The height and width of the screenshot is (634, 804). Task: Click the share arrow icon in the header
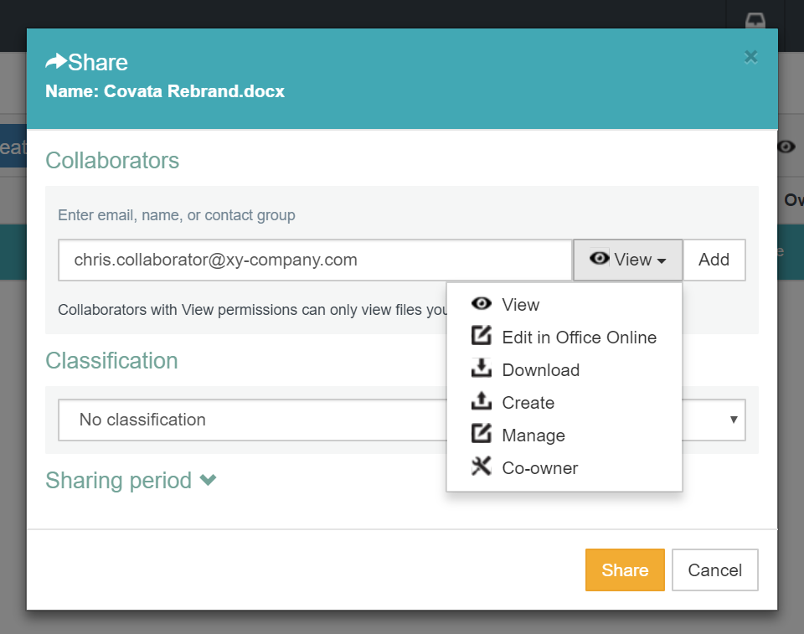(56, 61)
